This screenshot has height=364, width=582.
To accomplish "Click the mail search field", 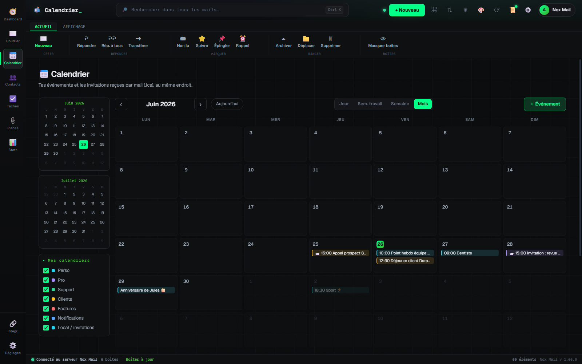I will click(x=232, y=10).
